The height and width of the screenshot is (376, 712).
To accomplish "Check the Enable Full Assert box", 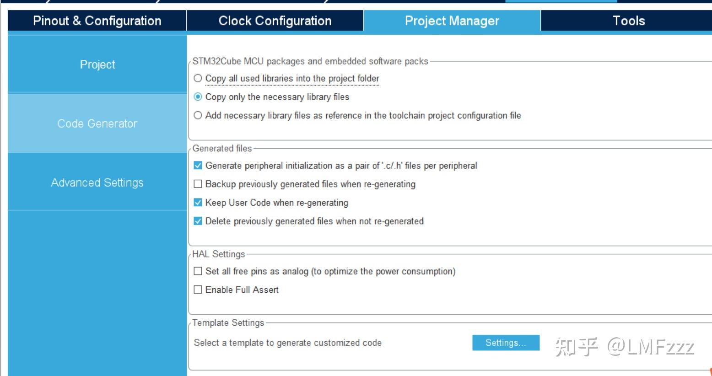I will [198, 290].
